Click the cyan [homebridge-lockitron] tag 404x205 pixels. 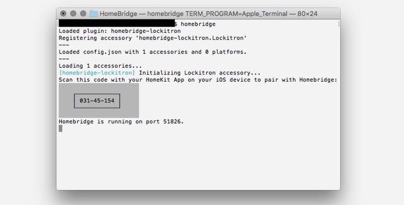97,73
